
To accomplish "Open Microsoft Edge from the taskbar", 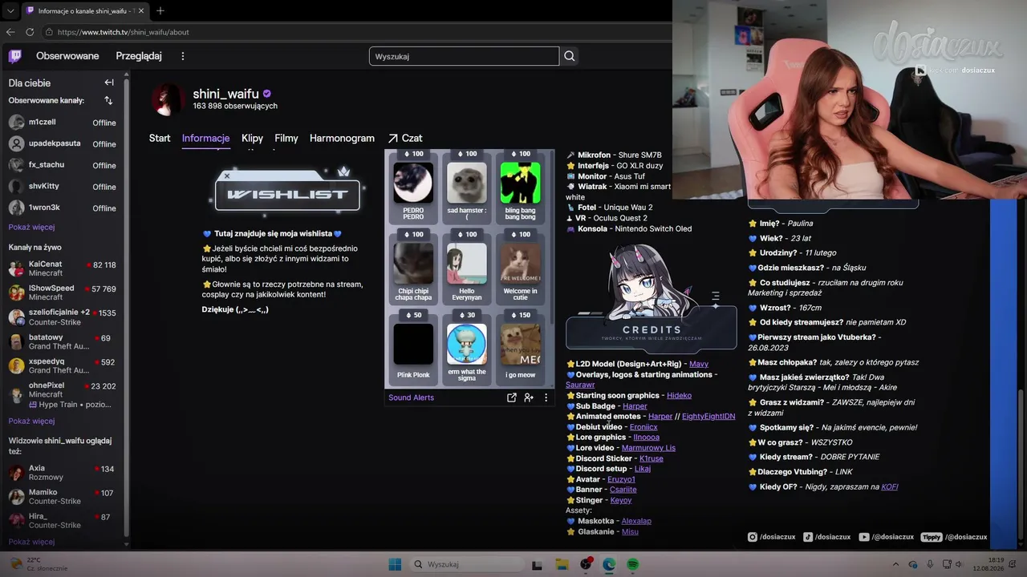I will coord(609,564).
